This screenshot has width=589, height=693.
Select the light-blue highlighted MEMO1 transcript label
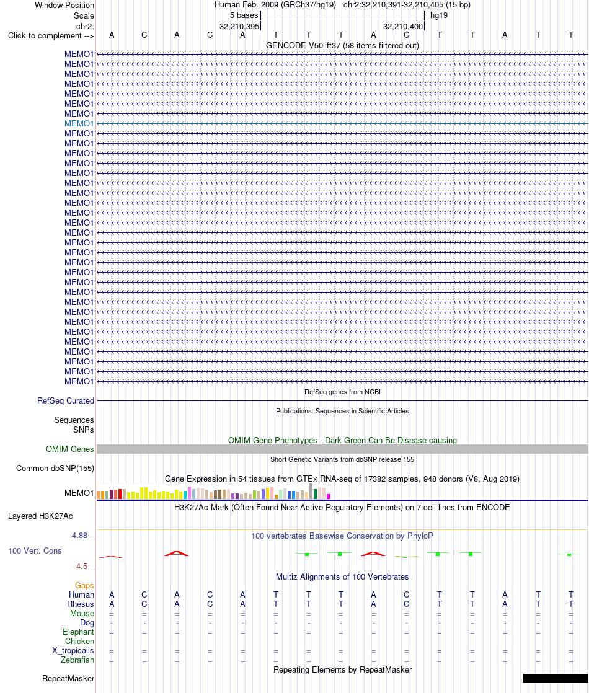pos(79,124)
